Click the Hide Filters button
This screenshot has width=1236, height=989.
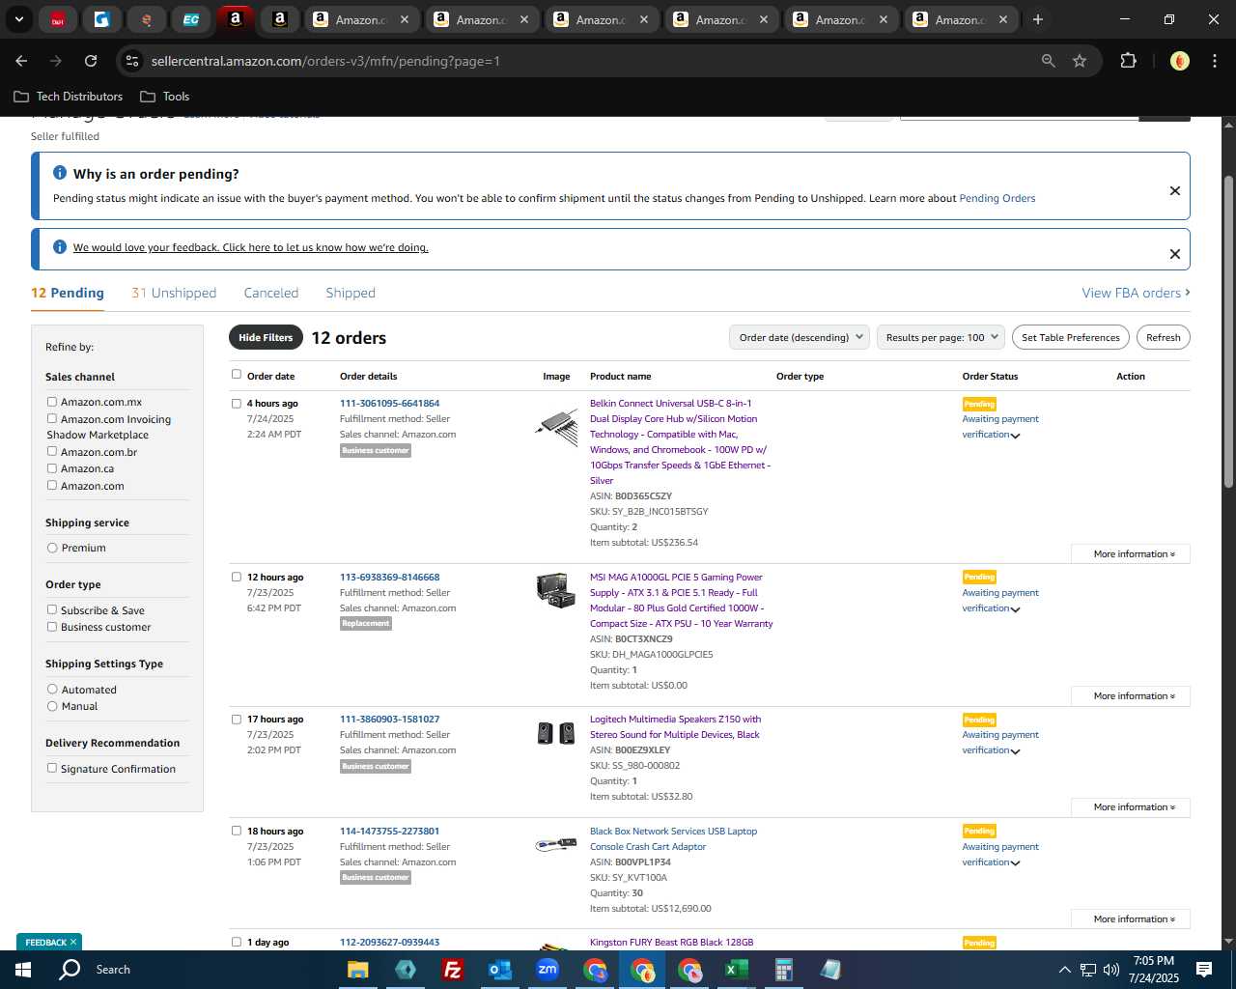tap(266, 337)
